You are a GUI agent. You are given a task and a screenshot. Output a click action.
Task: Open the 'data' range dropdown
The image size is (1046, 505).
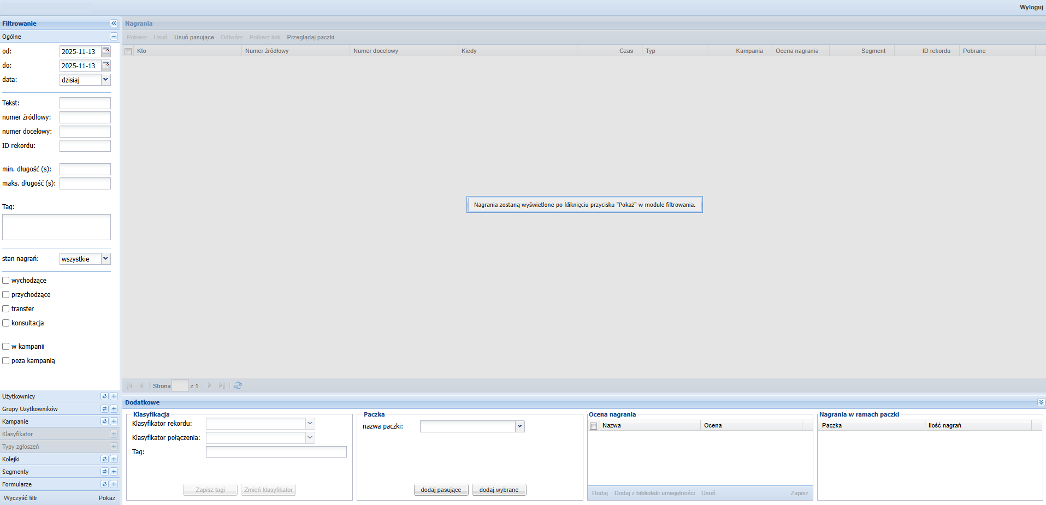(106, 80)
